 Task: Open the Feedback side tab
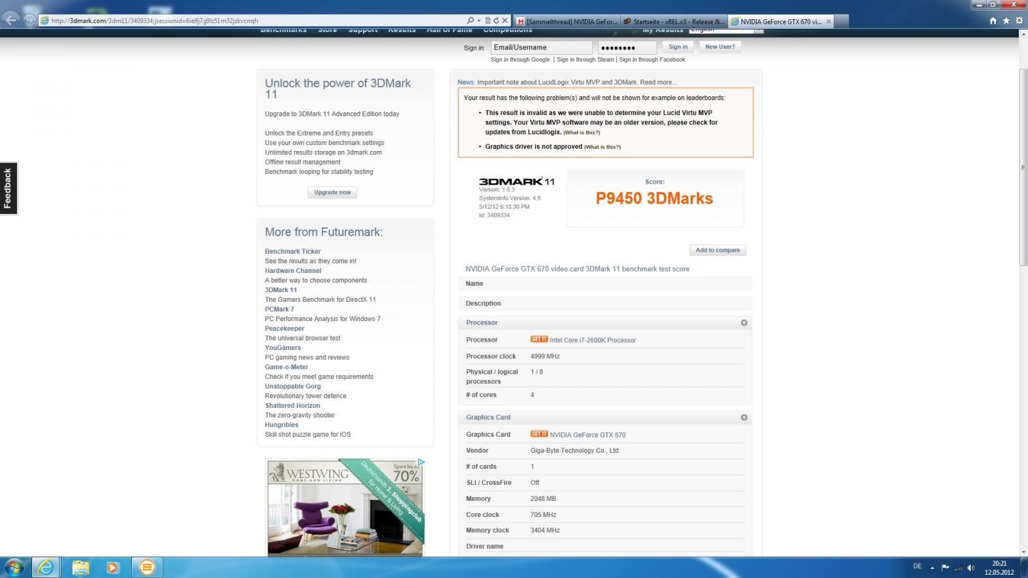[x=8, y=188]
